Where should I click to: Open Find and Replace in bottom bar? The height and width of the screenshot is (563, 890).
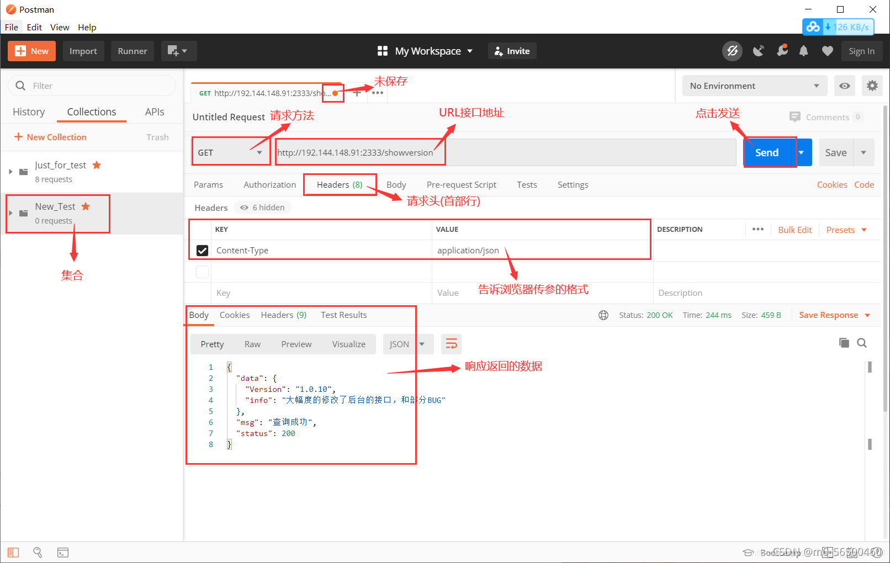38,553
